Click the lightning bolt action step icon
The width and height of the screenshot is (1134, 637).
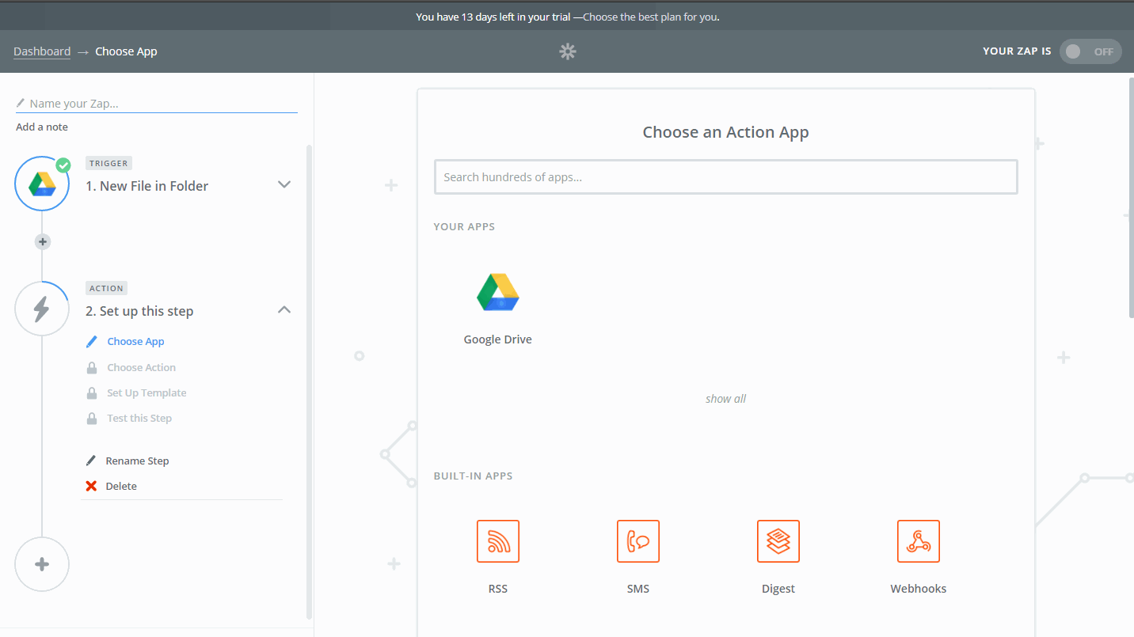(x=42, y=309)
